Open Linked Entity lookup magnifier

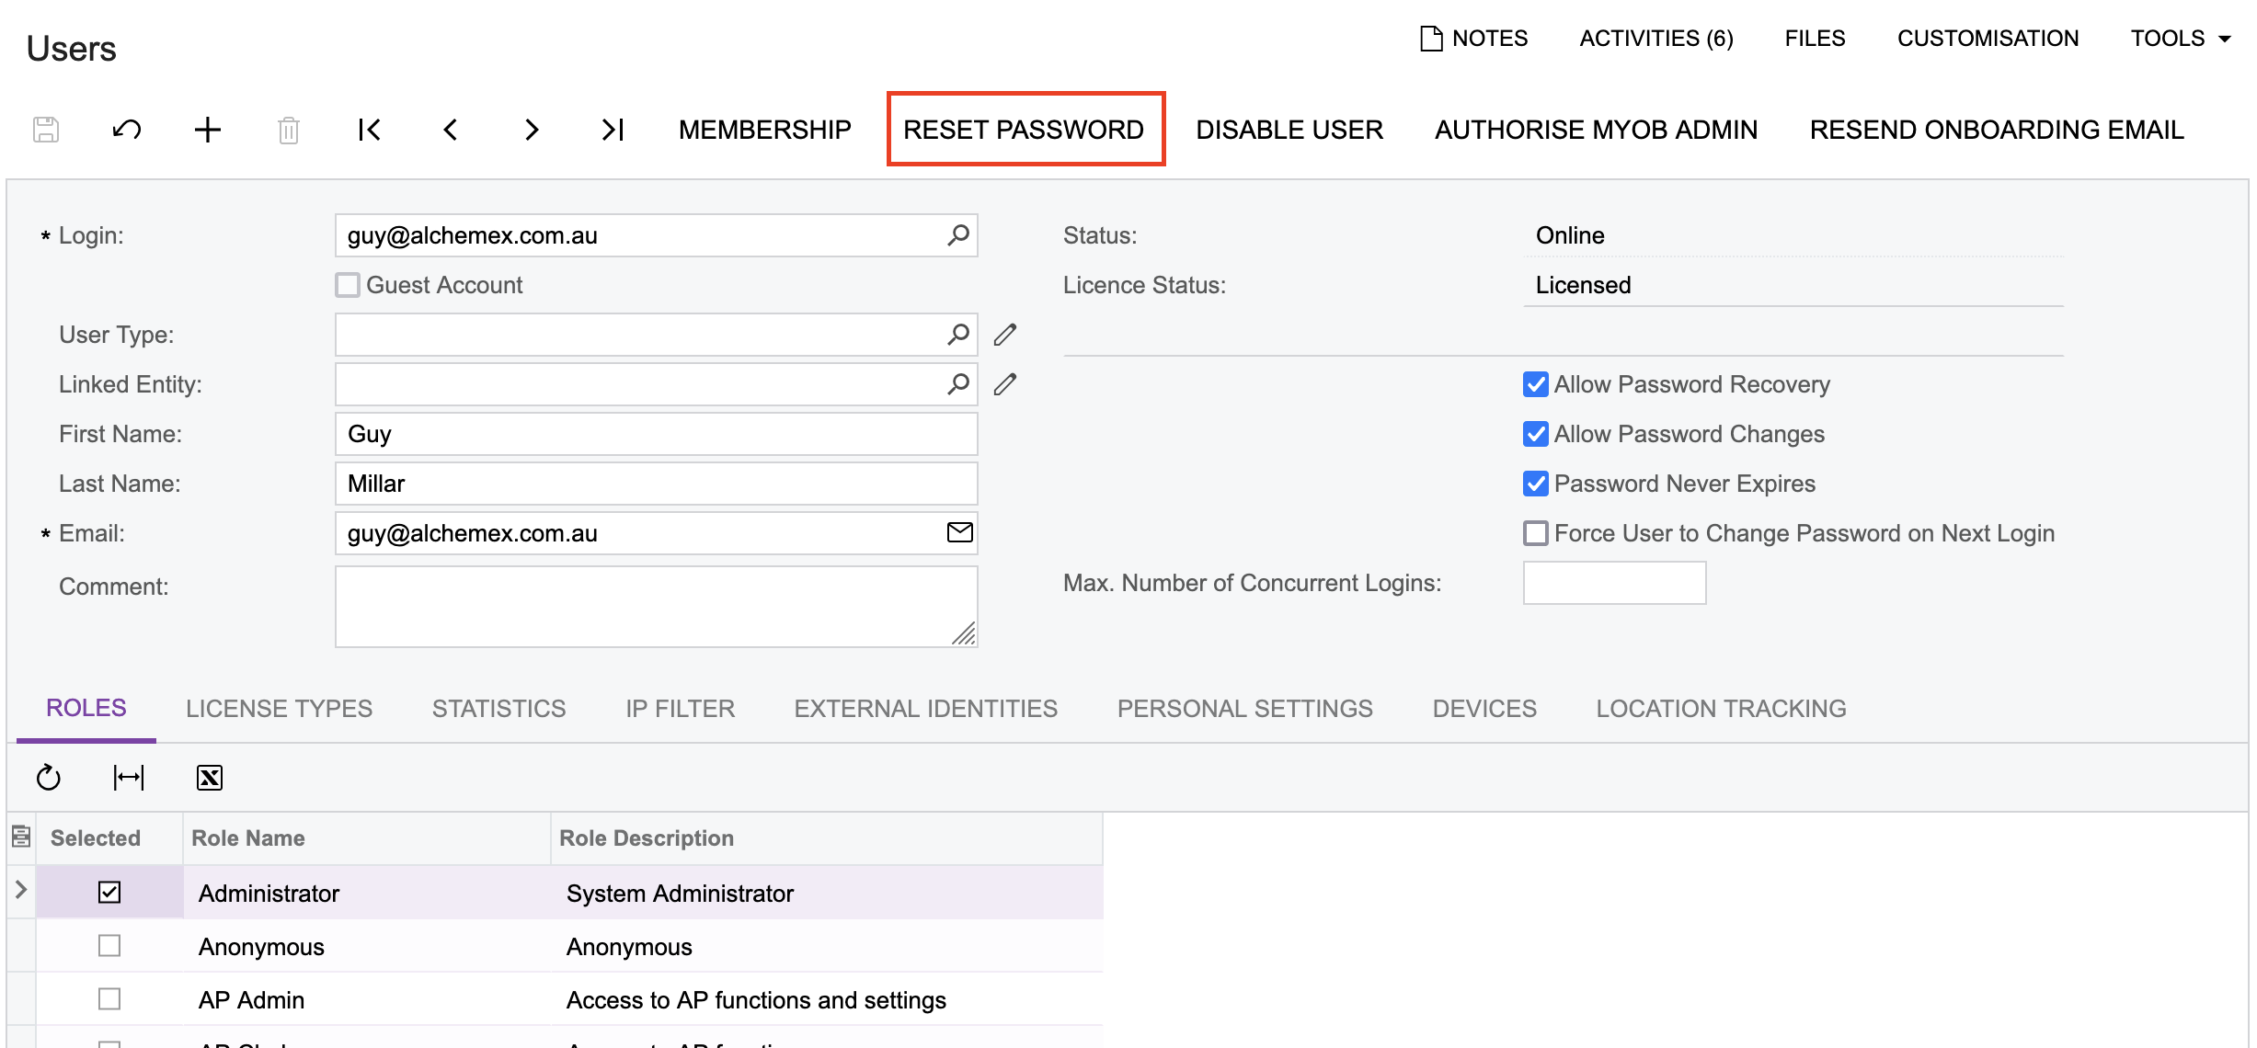coord(958,384)
